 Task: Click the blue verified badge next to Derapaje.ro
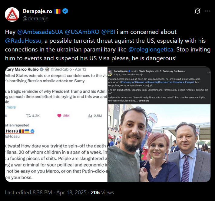tap(65, 11)
